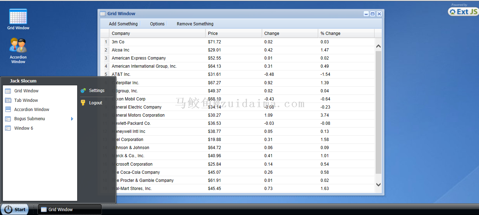Screen dimensions: 479x215
Task: Minimize the Grid Window
Action: (366, 14)
